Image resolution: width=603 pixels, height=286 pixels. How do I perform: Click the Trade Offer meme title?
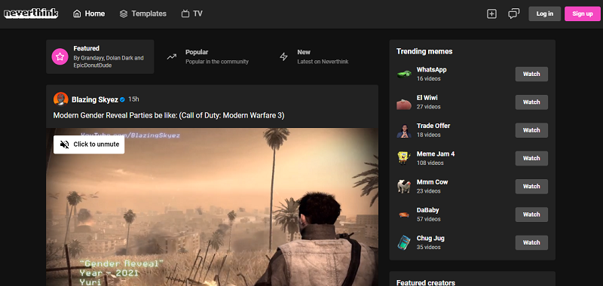(x=433, y=126)
